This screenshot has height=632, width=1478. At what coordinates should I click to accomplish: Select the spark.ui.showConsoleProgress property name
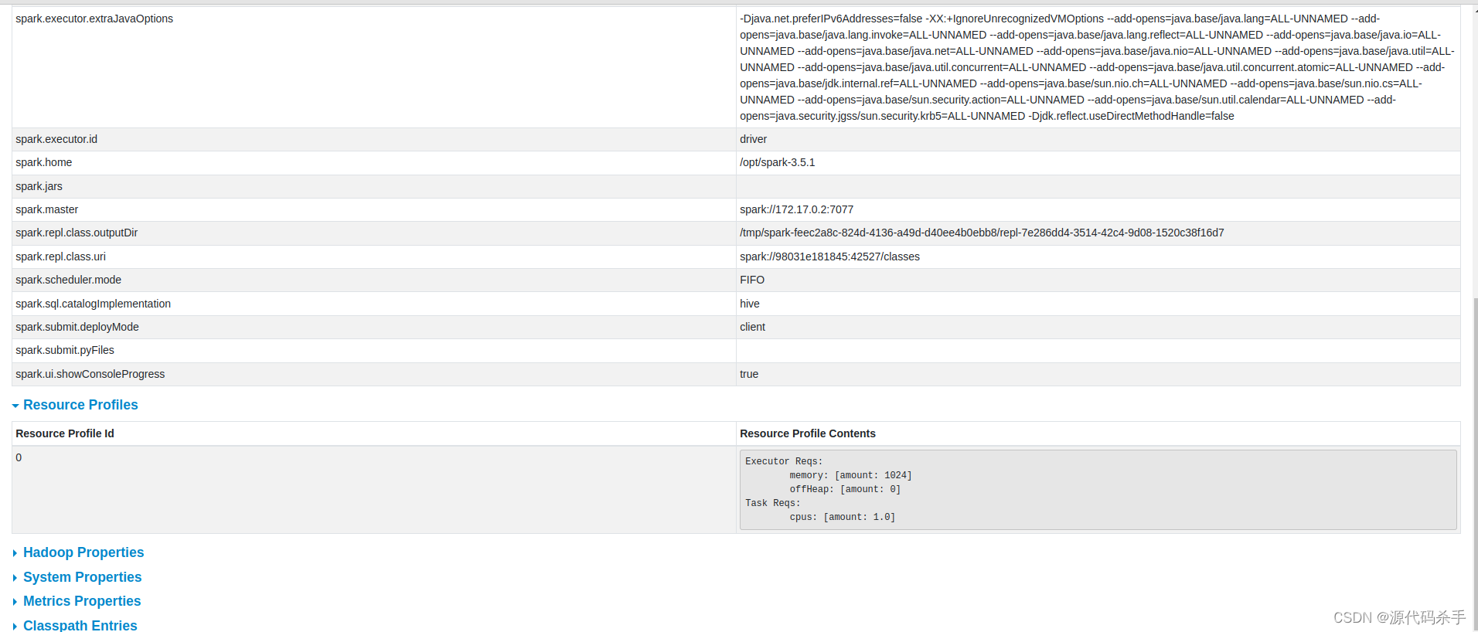(90, 374)
